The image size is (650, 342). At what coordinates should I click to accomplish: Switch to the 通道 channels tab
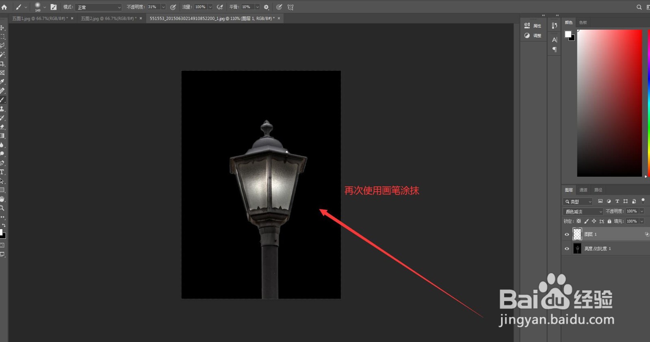583,190
